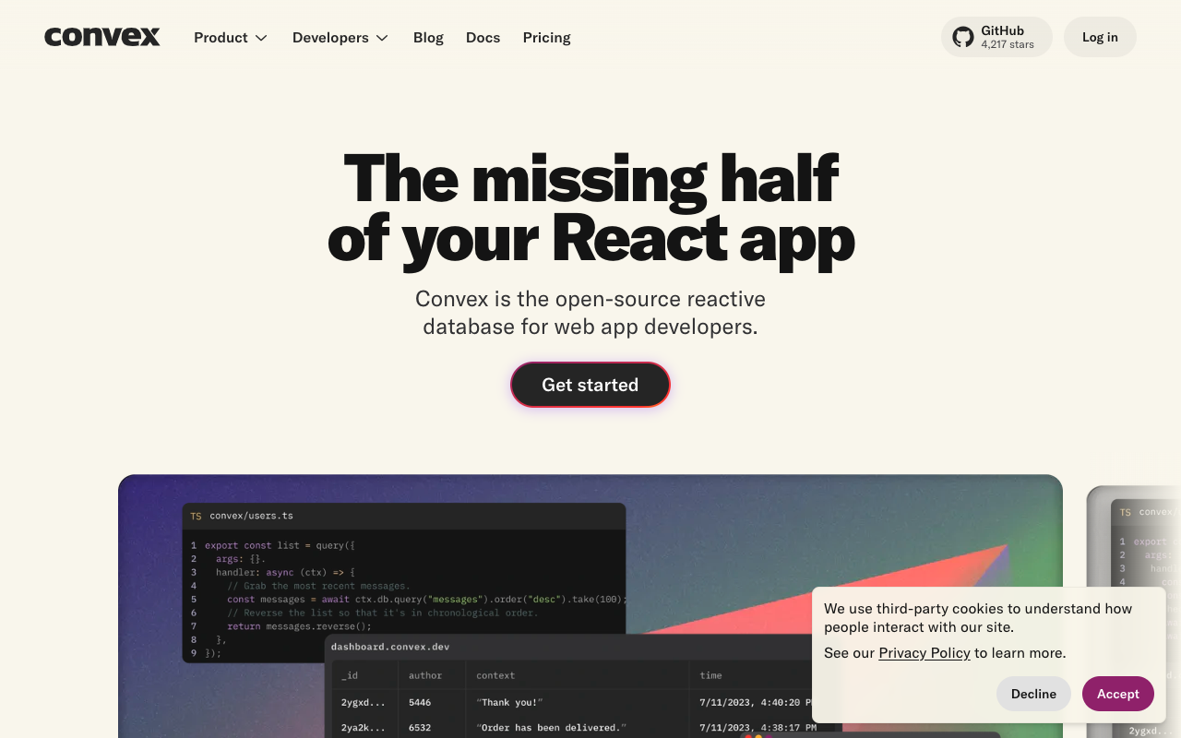1181x738 pixels.
Task: Click the "Convex is the open-source reactive" subtitle
Action: (x=590, y=299)
